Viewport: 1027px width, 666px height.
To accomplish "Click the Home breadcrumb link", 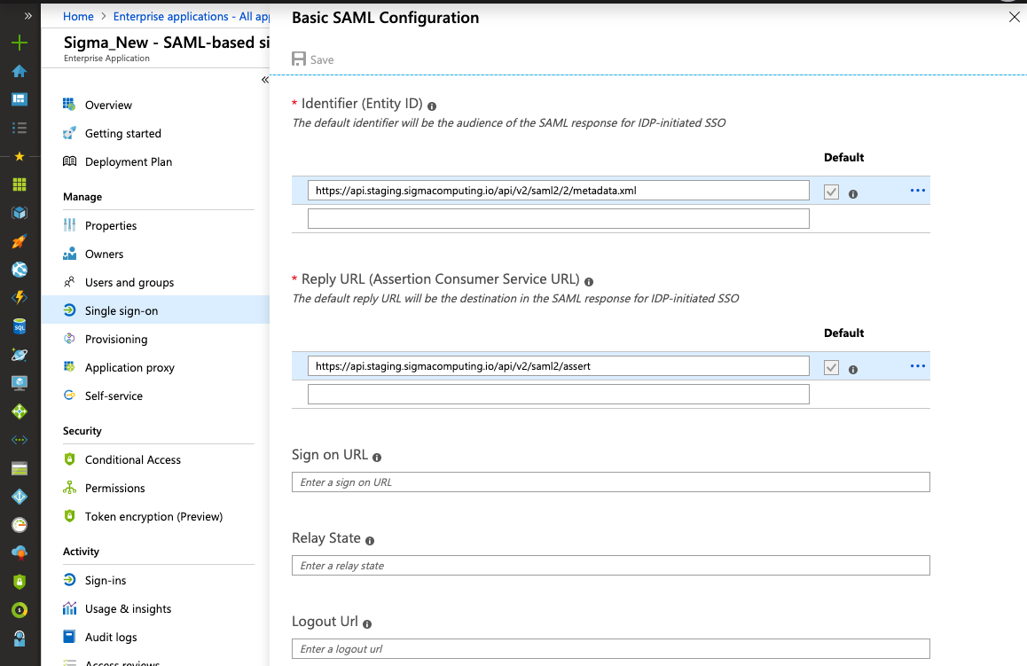I will [x=78, y=16].
